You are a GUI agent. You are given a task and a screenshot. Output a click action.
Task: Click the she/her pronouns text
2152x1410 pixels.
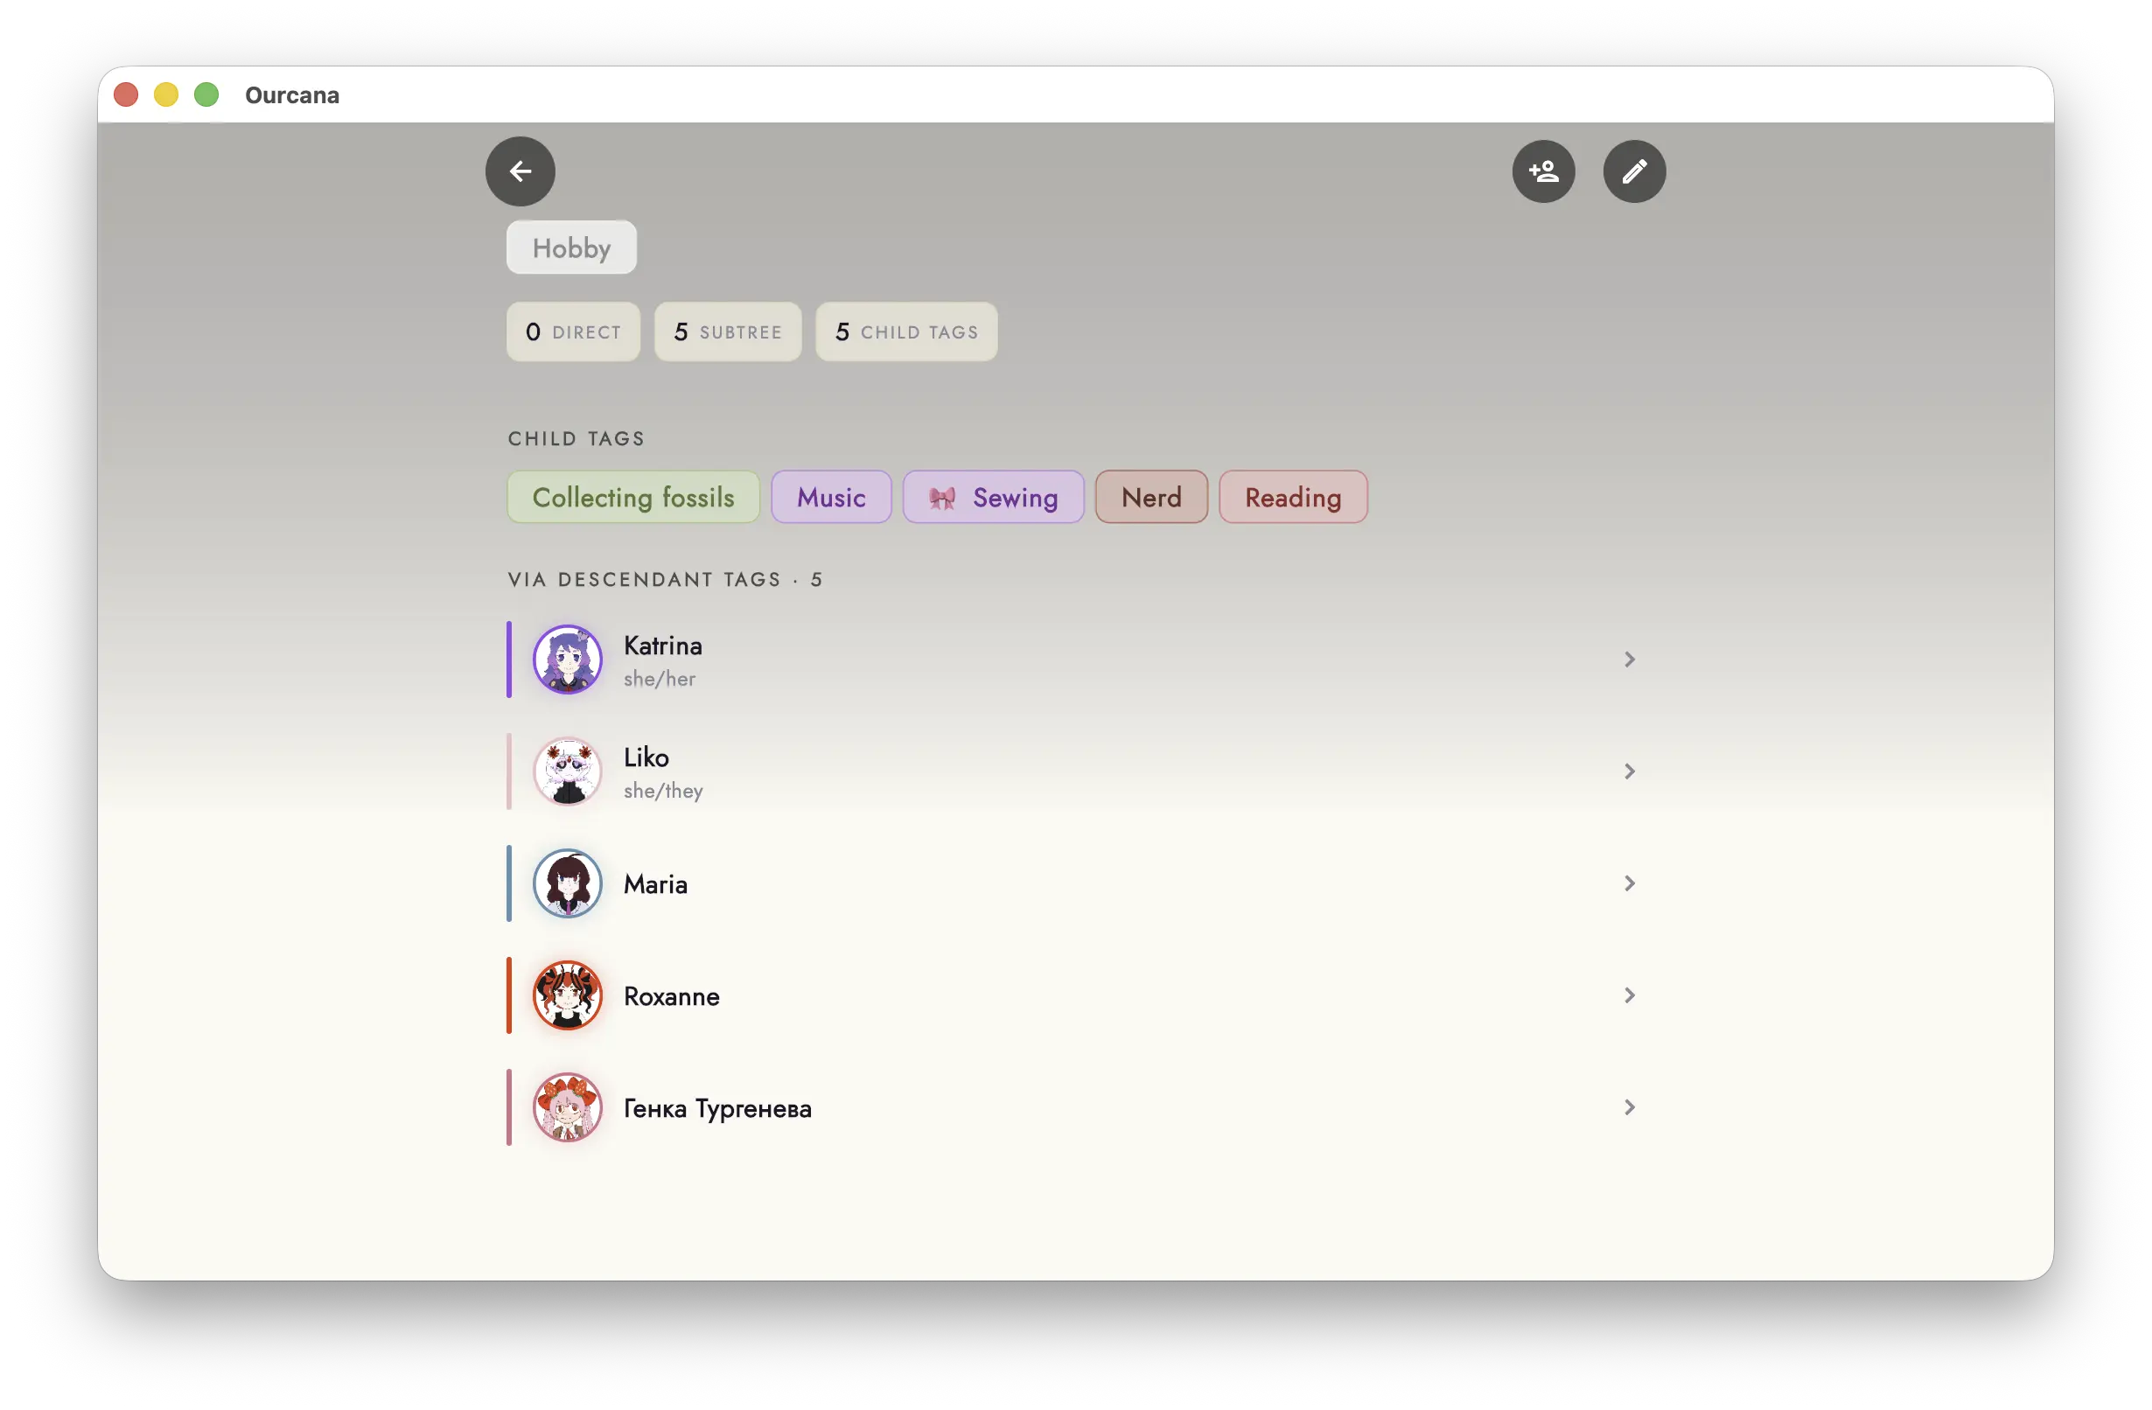click(x=660, y=679)
